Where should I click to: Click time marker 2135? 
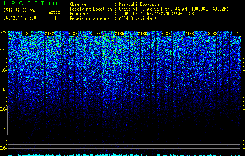(120, 34)
